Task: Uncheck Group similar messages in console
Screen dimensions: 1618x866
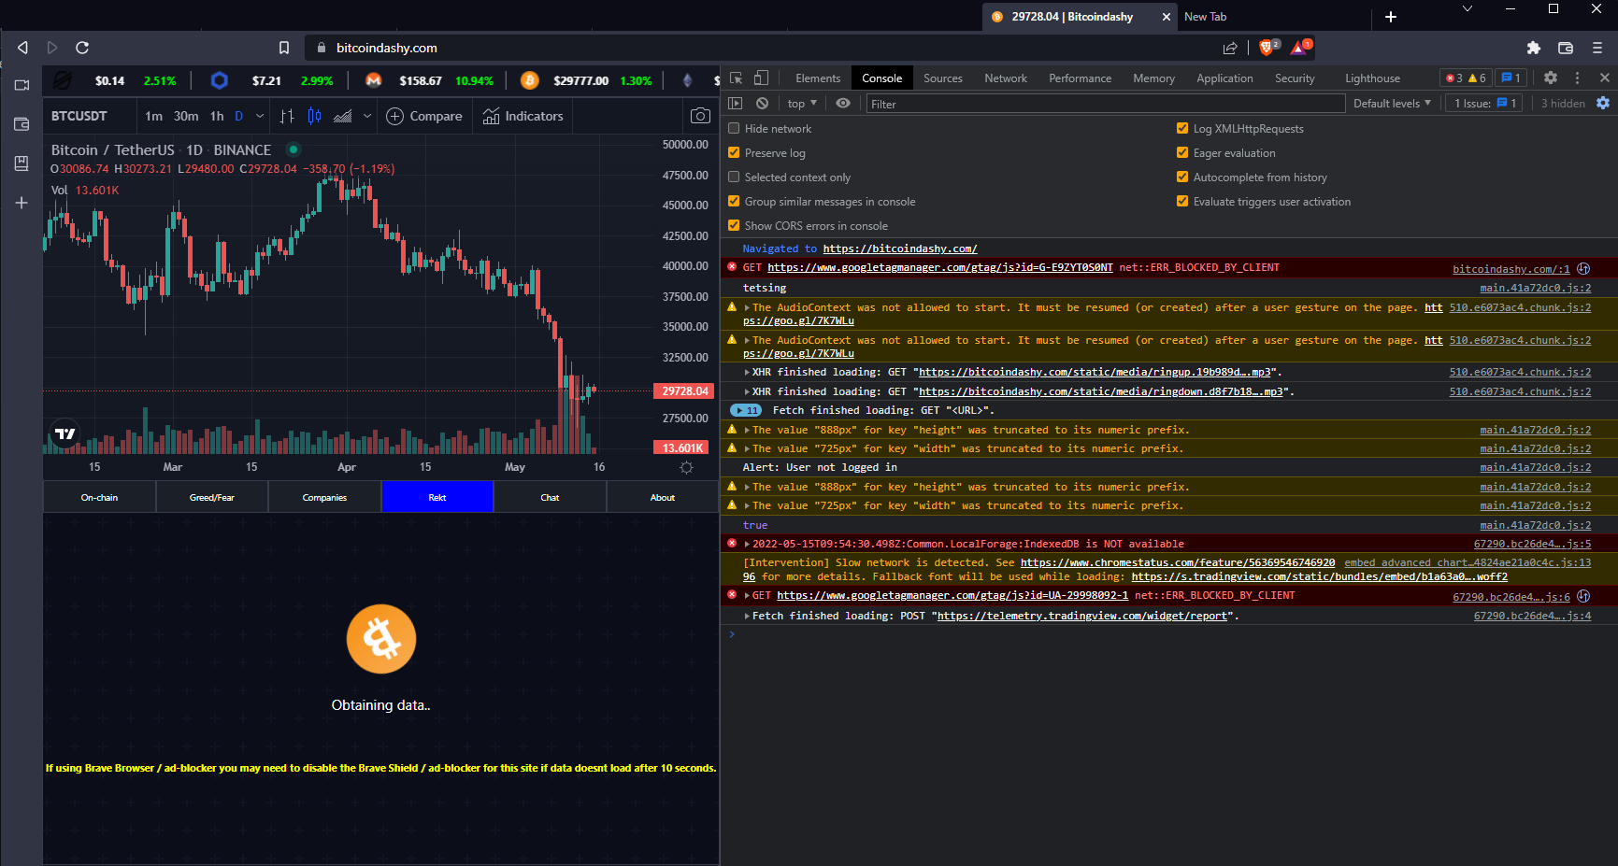Action: point(734,202)
